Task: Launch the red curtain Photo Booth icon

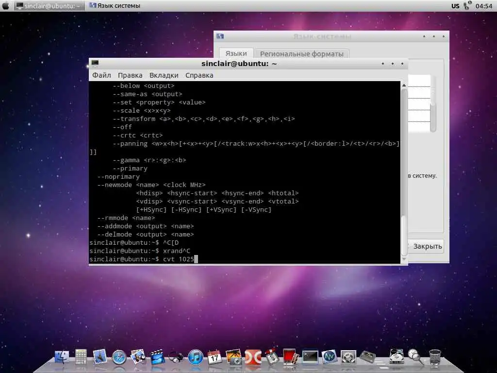Action: (291, 357)
